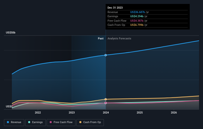Image resolution: width=203 pixels, height=129 pixels.
Task: Click the blue Revenue legend dot
Action: click(8, 122)
